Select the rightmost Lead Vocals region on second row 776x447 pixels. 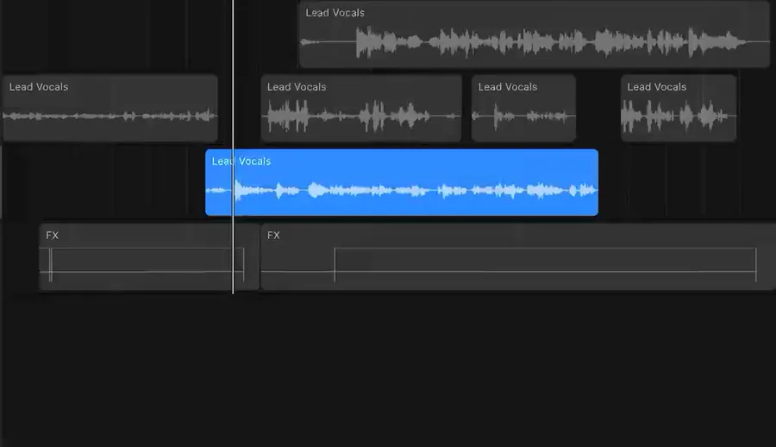[679, 108]
